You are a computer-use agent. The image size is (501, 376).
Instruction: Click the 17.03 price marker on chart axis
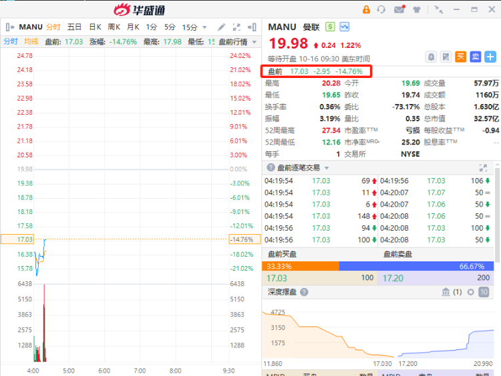17,239
